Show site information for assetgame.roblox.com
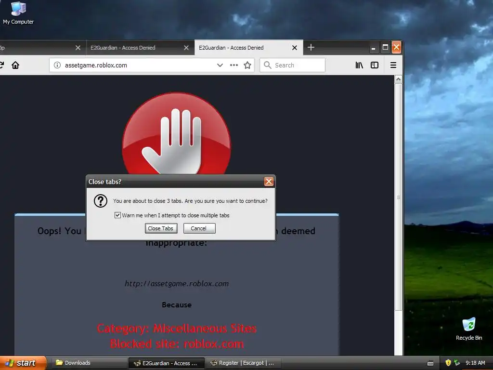Image resolution: width=493 pixels, height=370 pixels. pyautogui.click(x=57, y=65)
